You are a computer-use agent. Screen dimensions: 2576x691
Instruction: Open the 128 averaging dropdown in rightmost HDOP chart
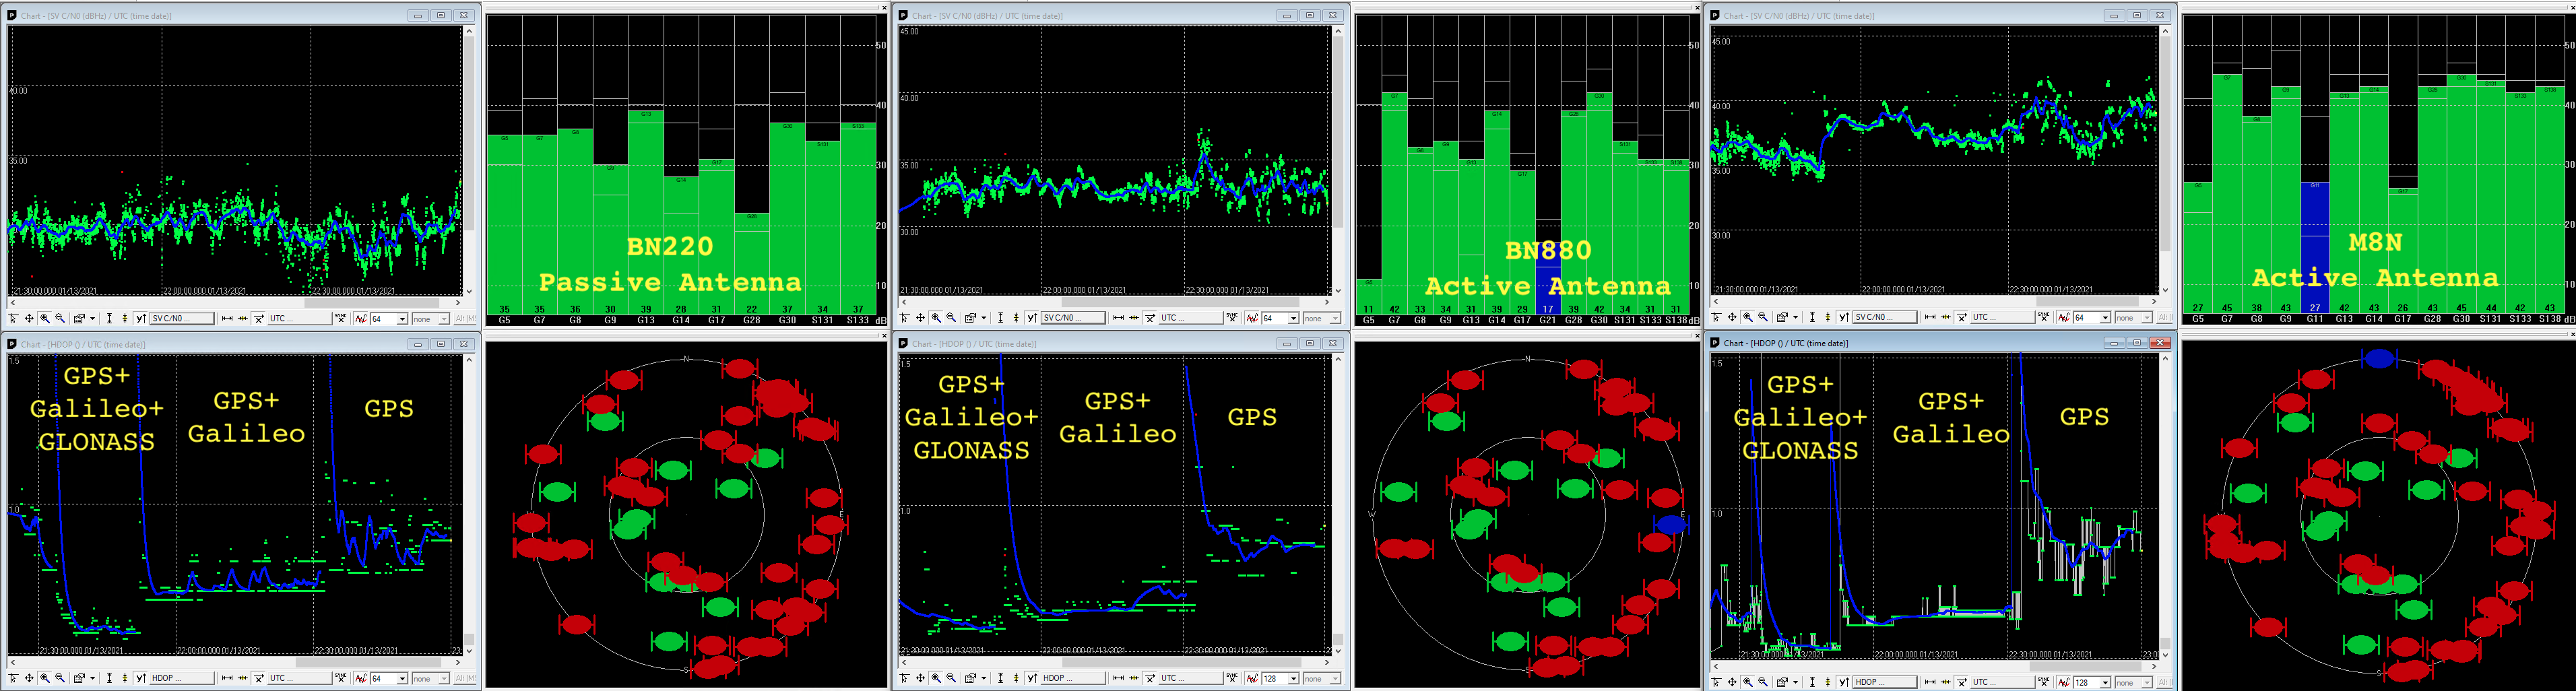pos(2106,682)
